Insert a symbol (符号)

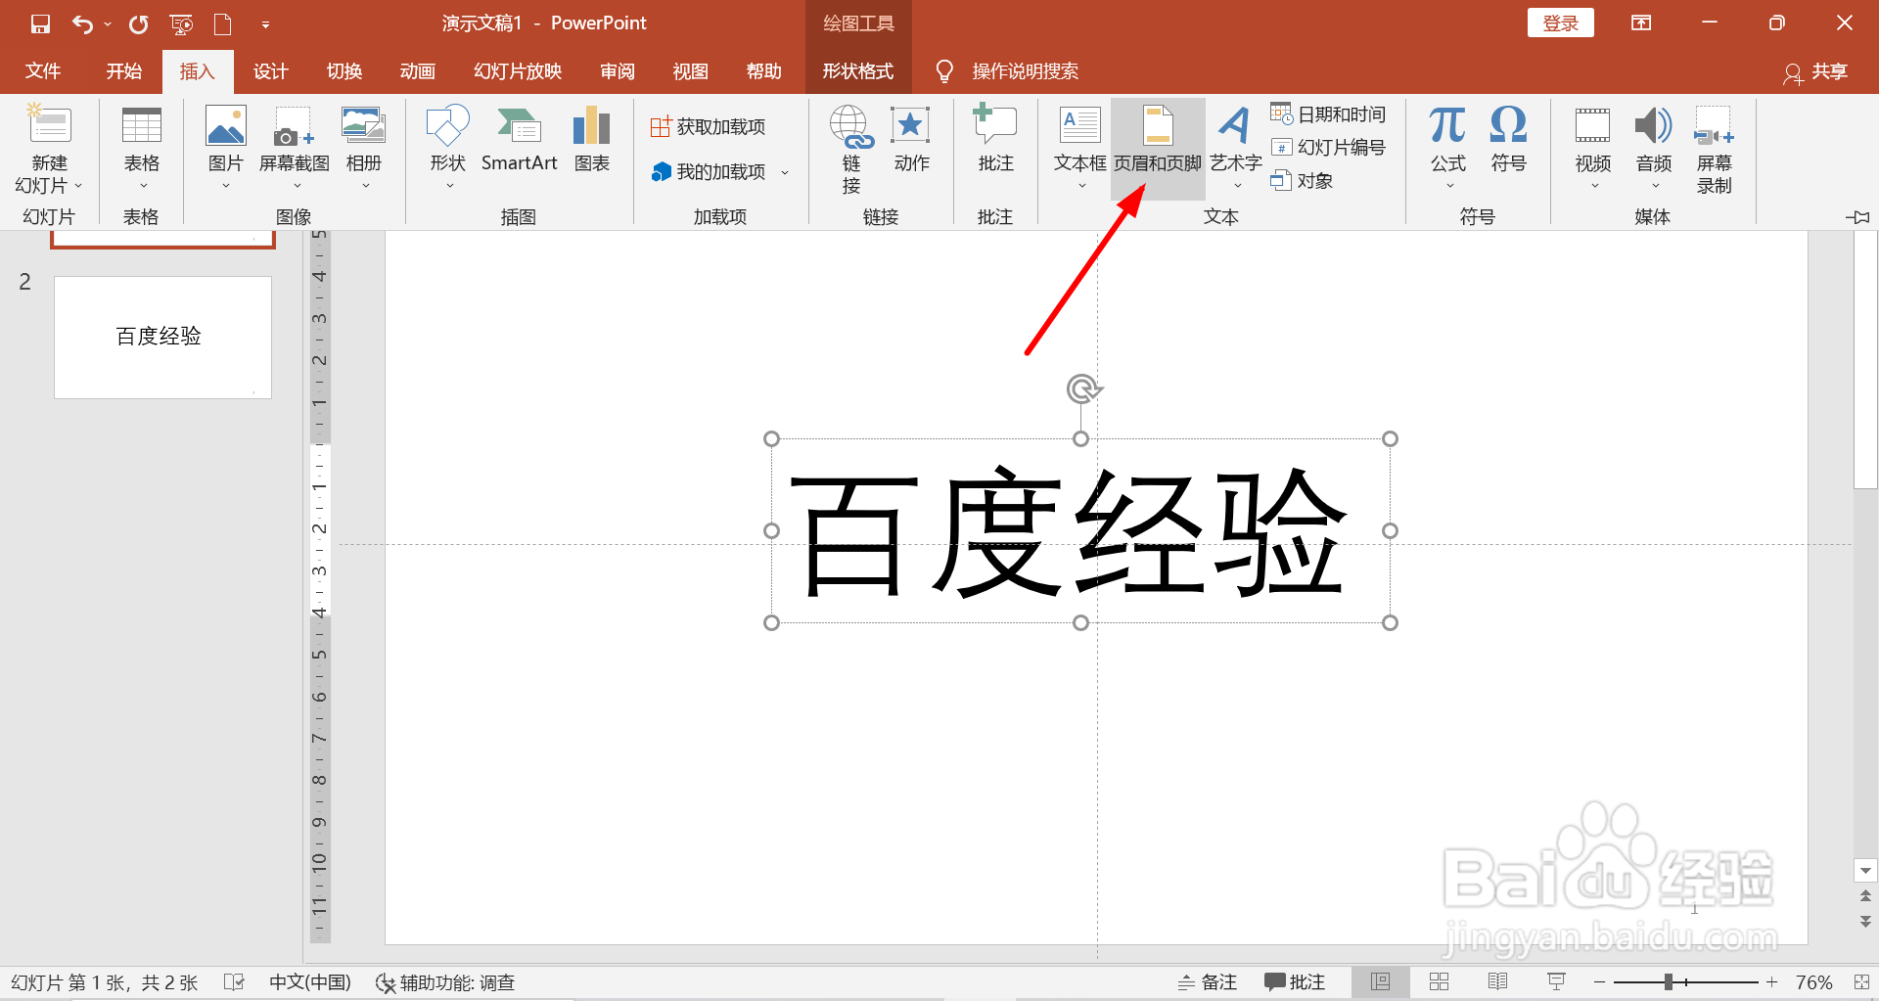(1508, 142)
